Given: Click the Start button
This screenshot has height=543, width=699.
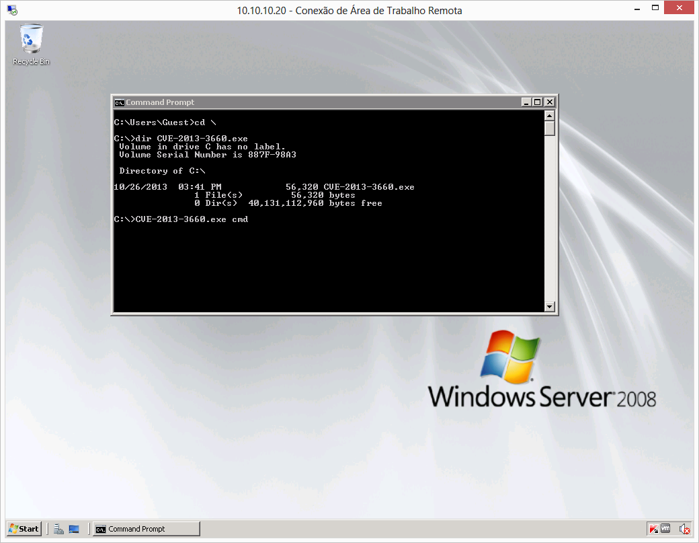Looking at the screenshot, I should click(x=24, y=529).
